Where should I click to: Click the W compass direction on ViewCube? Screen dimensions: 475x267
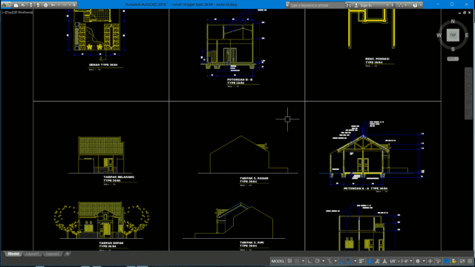tap(439, 36)
